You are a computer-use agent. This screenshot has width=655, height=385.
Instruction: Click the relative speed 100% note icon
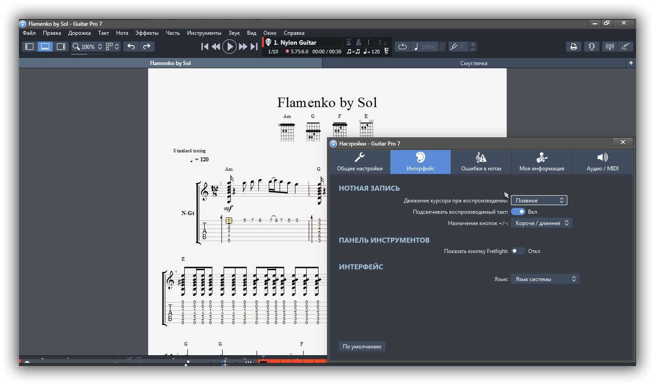click(416, 47)
